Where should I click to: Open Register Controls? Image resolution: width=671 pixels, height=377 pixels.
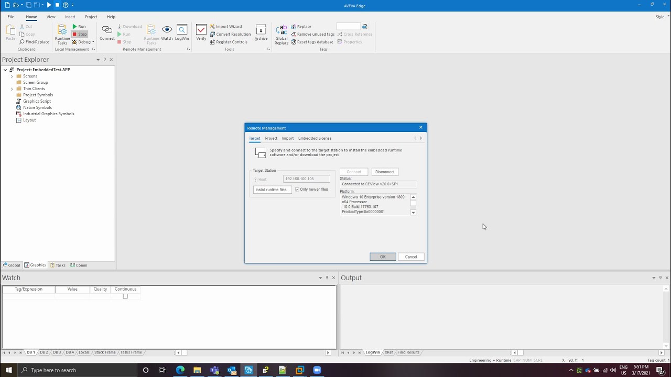point(229,42)
